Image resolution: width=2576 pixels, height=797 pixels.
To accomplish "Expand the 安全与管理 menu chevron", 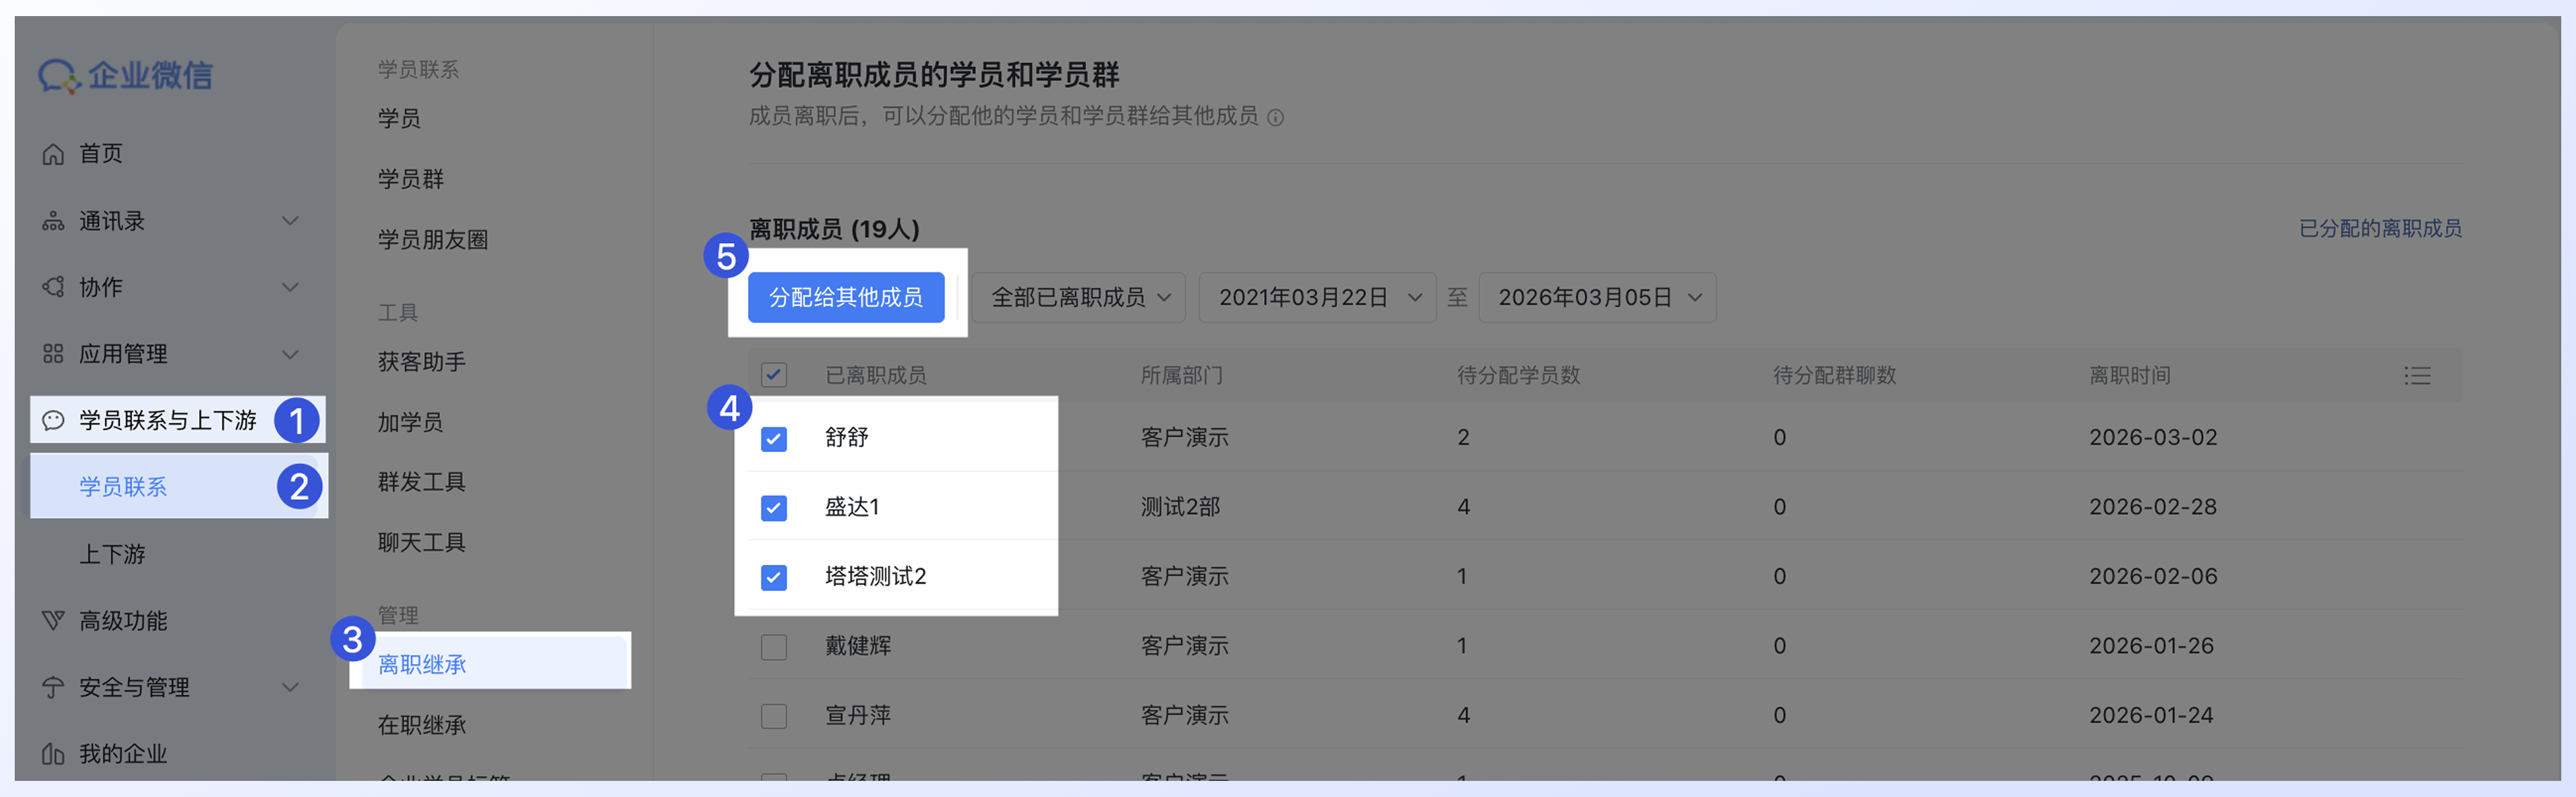I will tap(290, 688).
